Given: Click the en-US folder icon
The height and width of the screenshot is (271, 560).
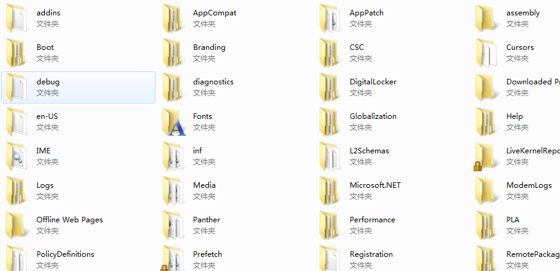Looking at the screenshot, I should [x=17, y=122].
